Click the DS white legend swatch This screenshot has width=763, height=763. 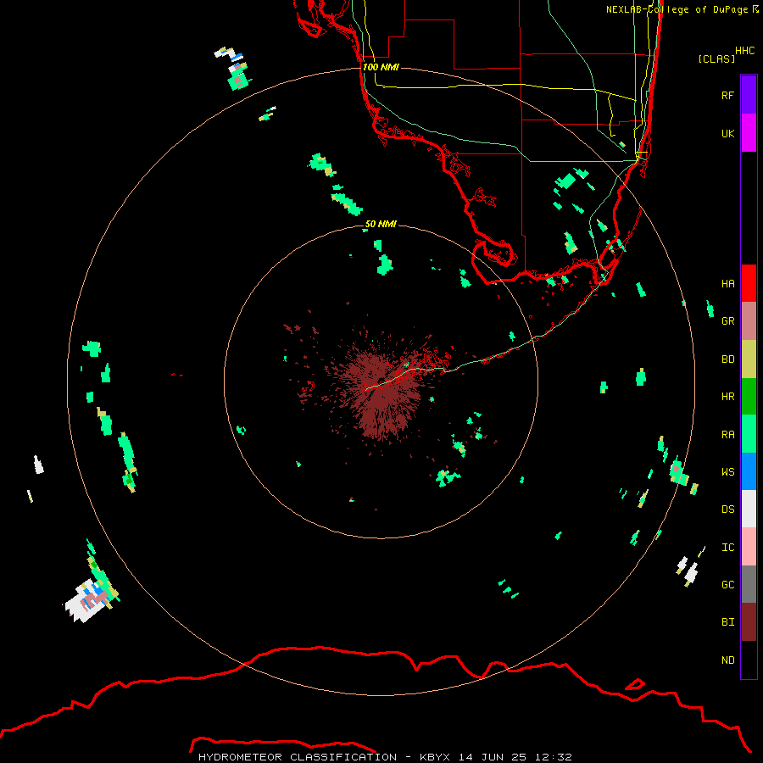point(749,509)
